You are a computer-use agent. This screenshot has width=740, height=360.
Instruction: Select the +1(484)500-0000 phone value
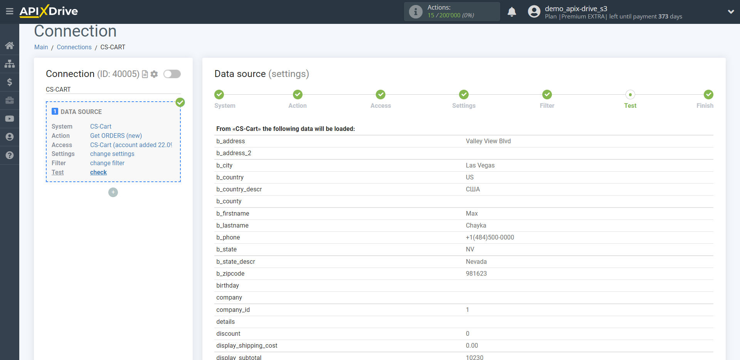[490, 237]
